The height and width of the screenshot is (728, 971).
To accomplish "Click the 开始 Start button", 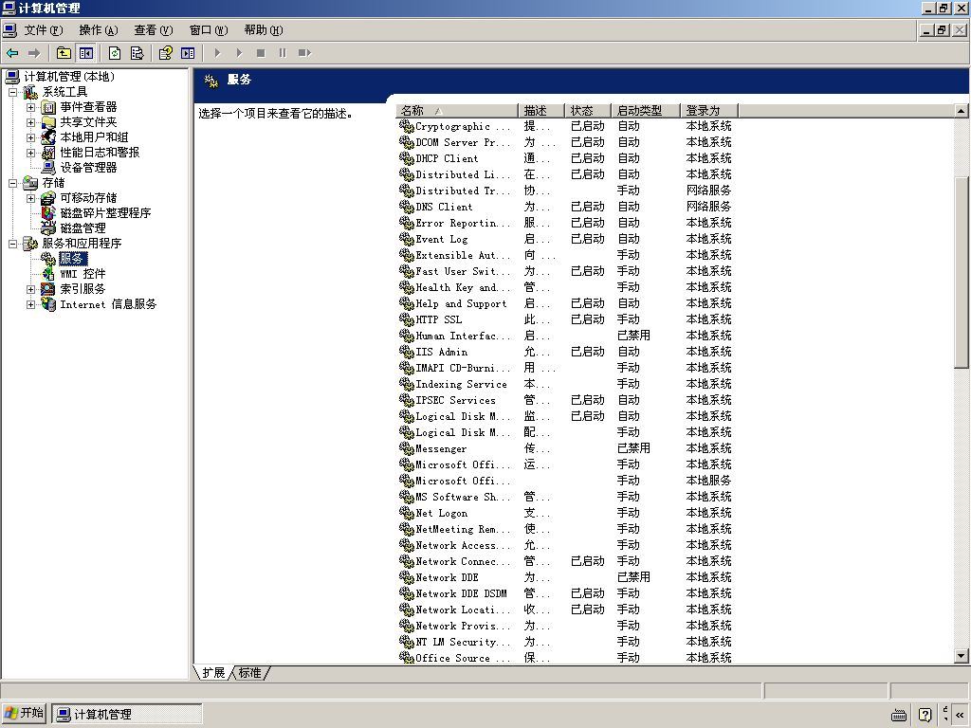I will (x=24, y=714).
